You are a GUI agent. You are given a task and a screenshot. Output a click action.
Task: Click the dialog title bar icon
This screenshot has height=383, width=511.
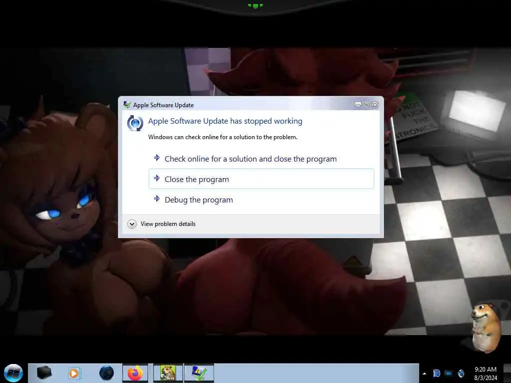click(x=127, y=105)
